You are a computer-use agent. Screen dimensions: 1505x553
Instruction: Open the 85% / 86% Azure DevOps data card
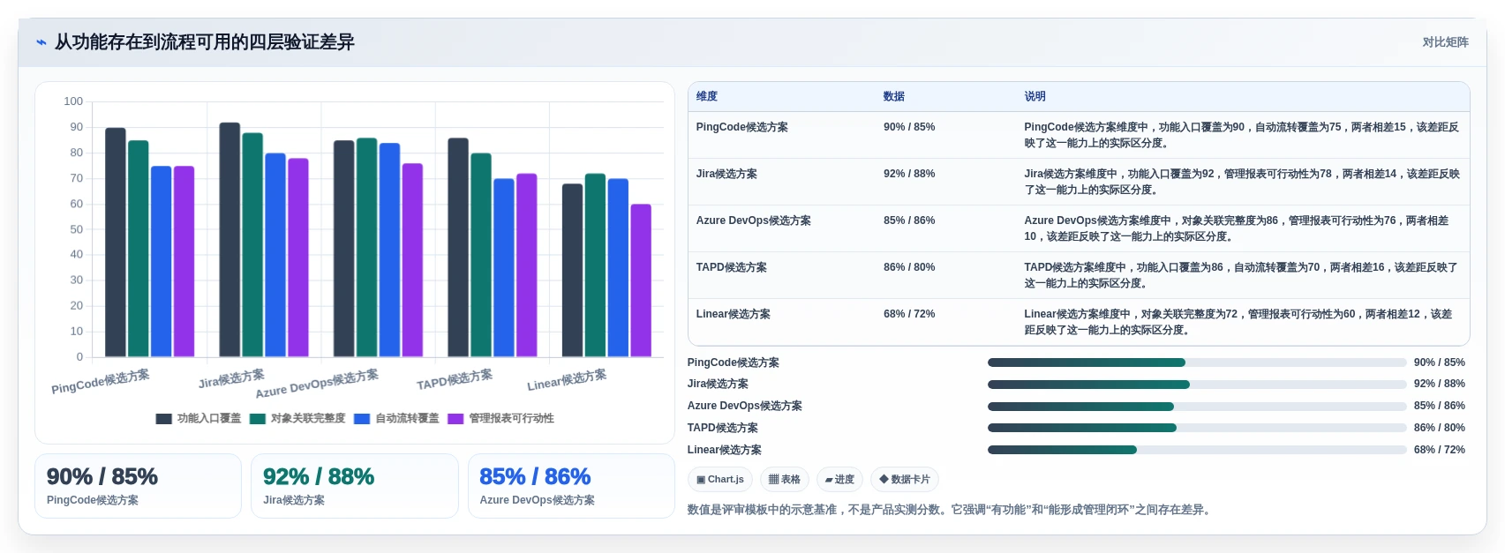(x=571, y=486)
